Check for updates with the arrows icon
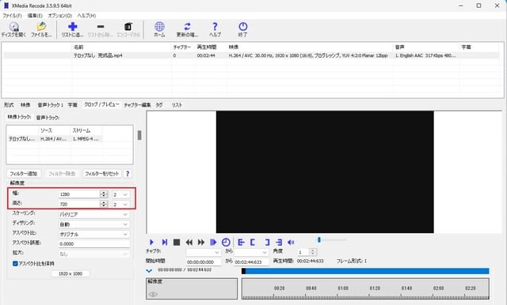This screenshot has height=305, width=507. (187, 30)
